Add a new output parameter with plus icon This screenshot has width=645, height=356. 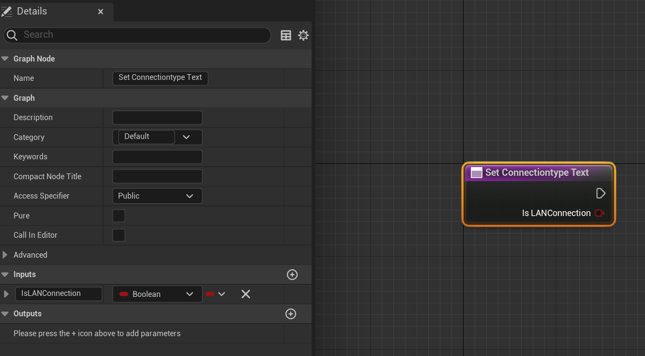291,314
